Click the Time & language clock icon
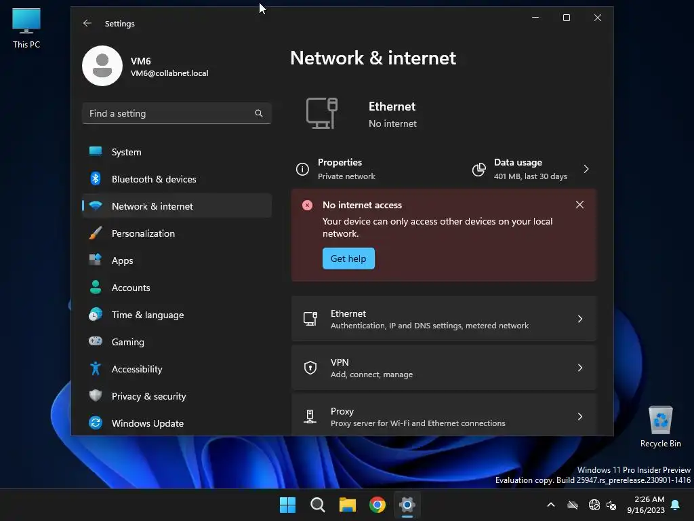Screen dimensions: 694x521 click(95, 315)
